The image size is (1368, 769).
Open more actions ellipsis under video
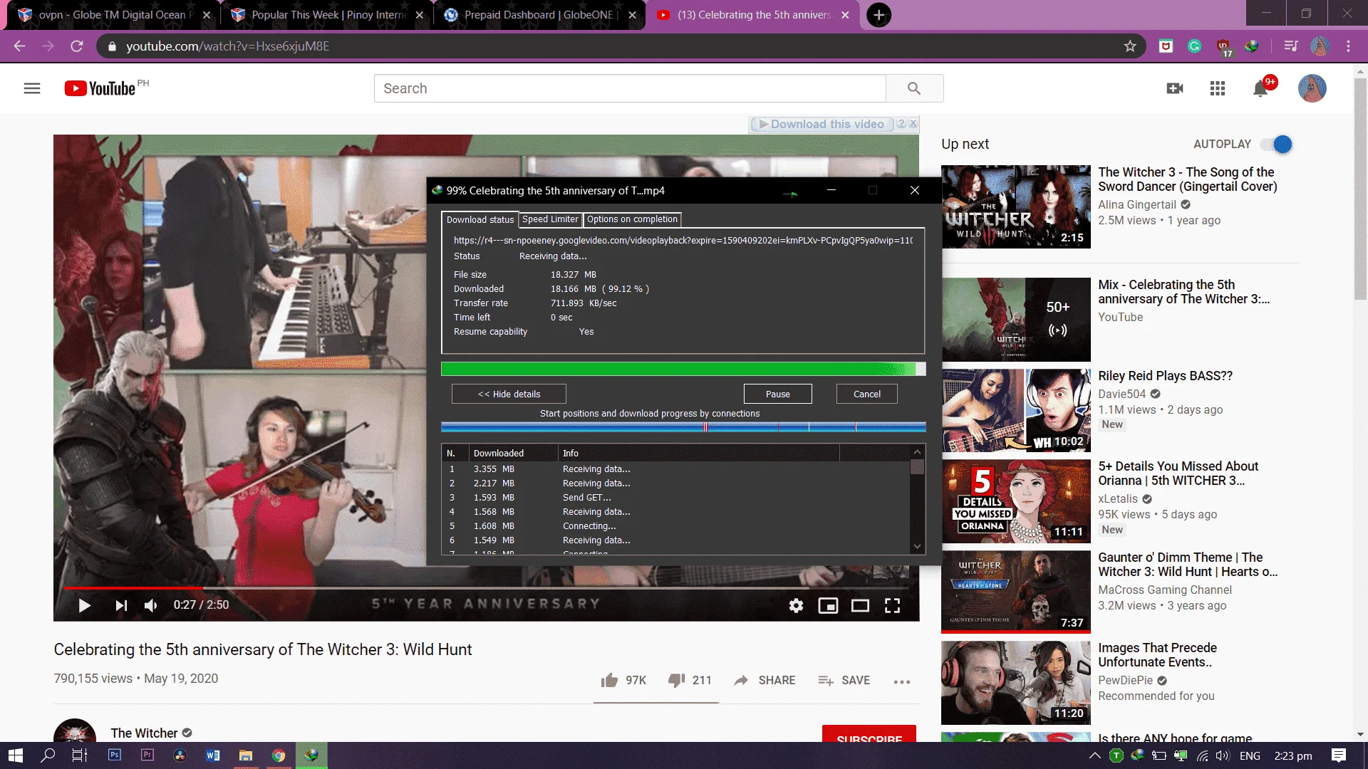coord(902,681)
